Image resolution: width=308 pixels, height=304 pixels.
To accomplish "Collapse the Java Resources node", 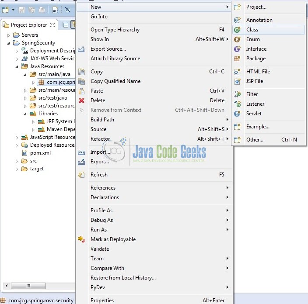I will coord(17,67).
